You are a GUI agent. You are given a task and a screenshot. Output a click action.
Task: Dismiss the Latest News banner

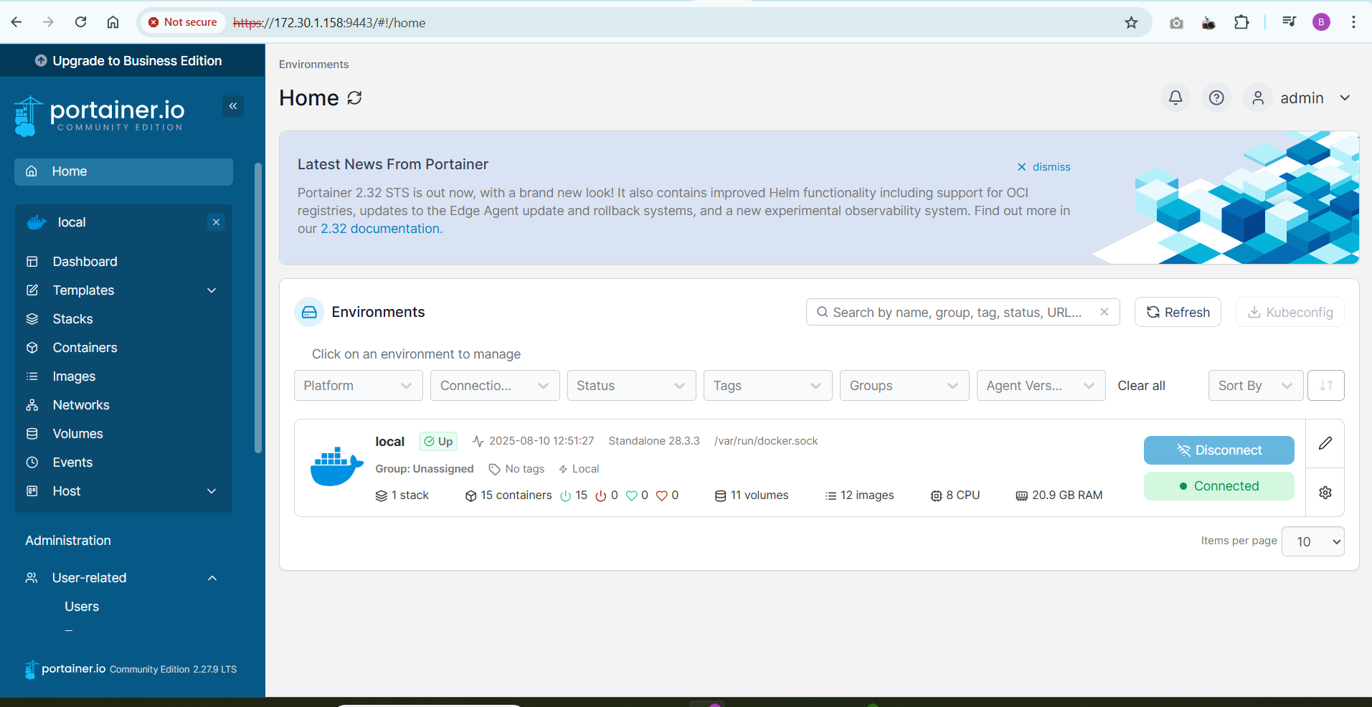[x=1044, y=166]
